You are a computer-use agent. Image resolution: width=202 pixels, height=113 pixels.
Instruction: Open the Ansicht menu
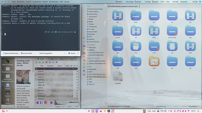(28, 2)
